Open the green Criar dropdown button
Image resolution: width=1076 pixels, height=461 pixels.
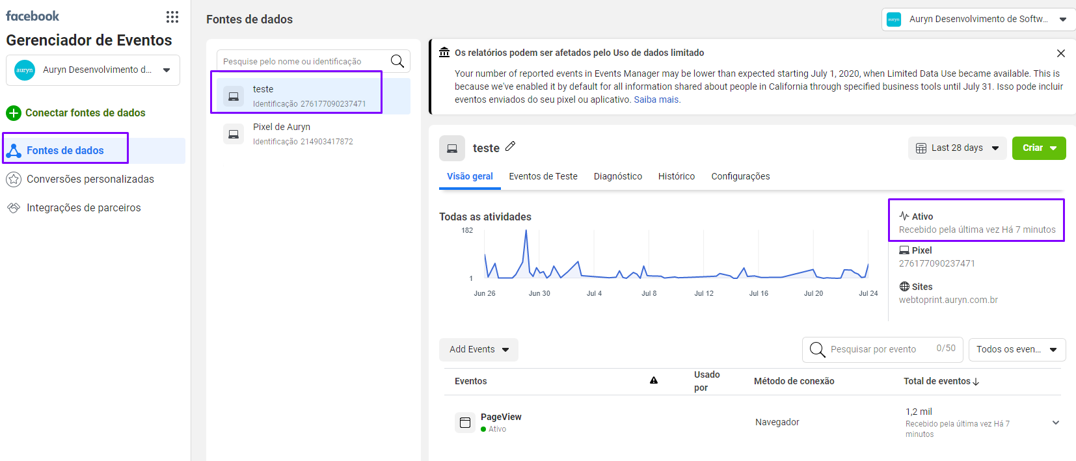[x=1039, y=148]
